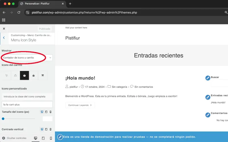
Task: Click the pistifiur author link
Action: point(74,87)
